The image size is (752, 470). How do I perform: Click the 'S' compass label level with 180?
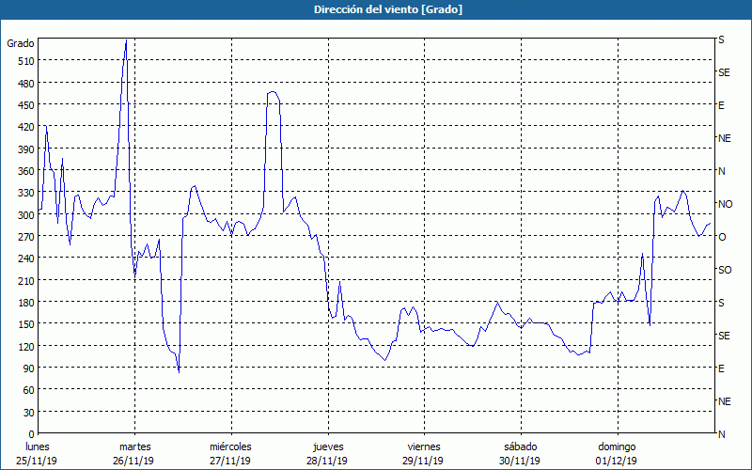click(x=721, y=303)
